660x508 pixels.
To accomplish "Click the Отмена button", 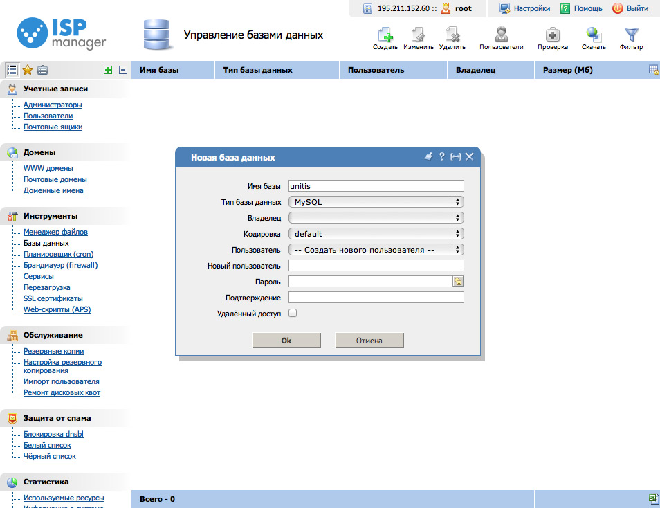I will 369,341.
